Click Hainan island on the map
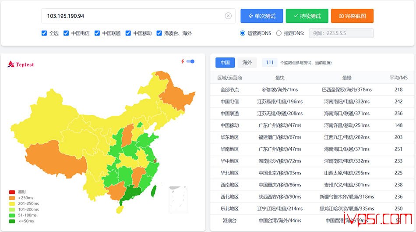The width and height of the screenshot is (416, 232). (x=120, y=210)
